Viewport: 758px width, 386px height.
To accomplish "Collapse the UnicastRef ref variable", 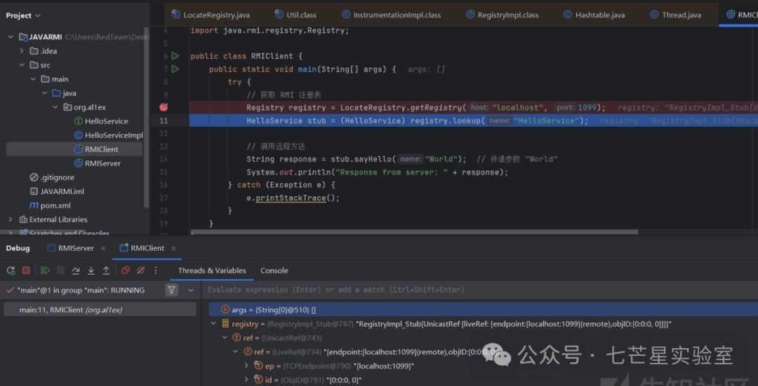I will 225,338.
